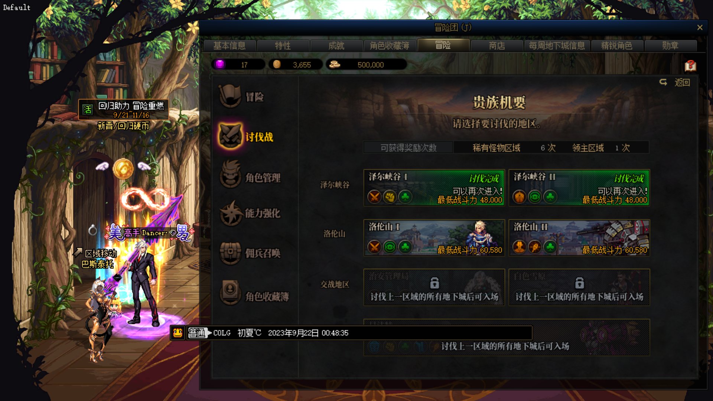
Task: Open the 勋章 tab
Action: pyautogui.click(x=670, y=46)
